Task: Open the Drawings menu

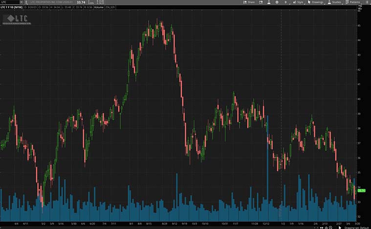Action: pyautogui.click(x=315, y=2)
